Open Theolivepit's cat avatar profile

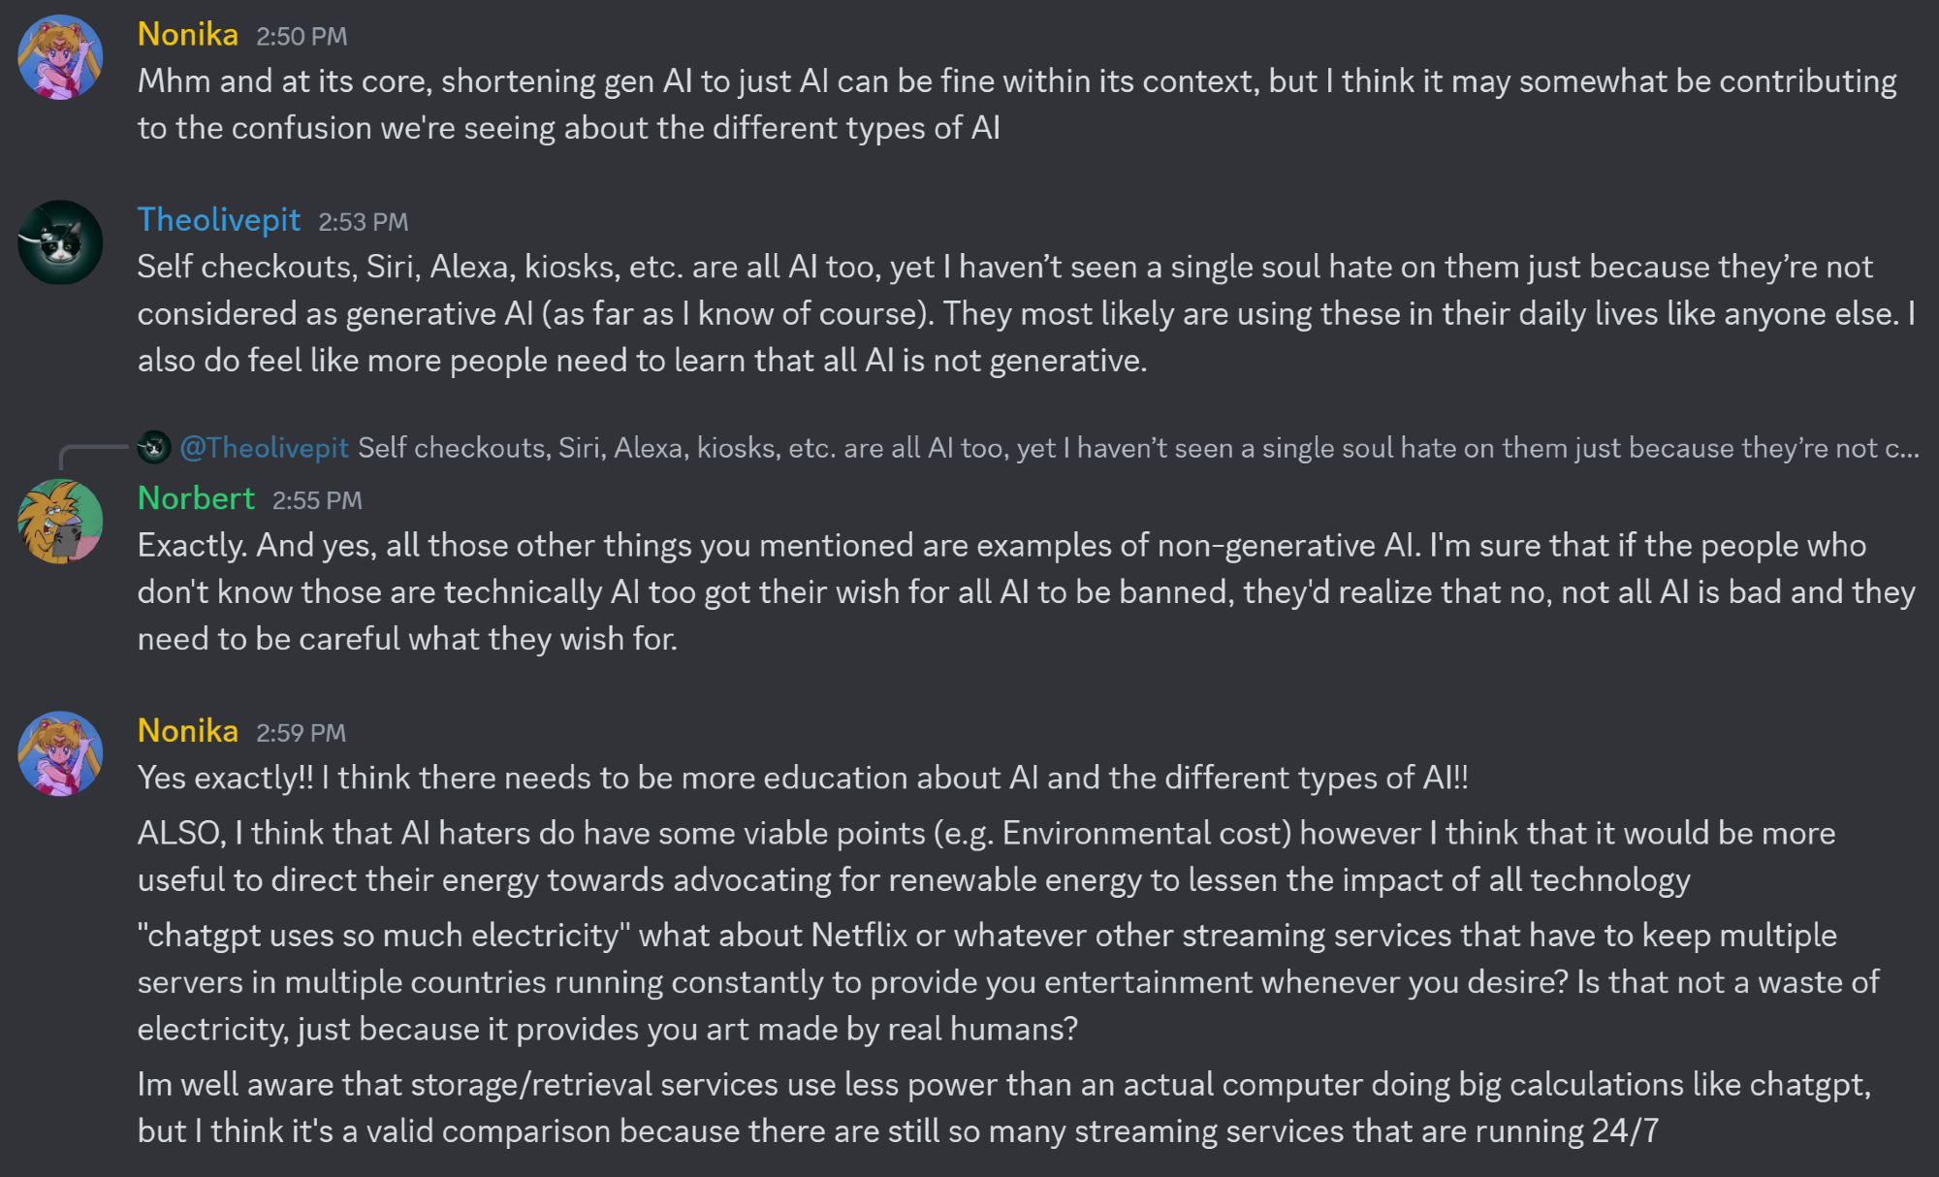point(60,242)
